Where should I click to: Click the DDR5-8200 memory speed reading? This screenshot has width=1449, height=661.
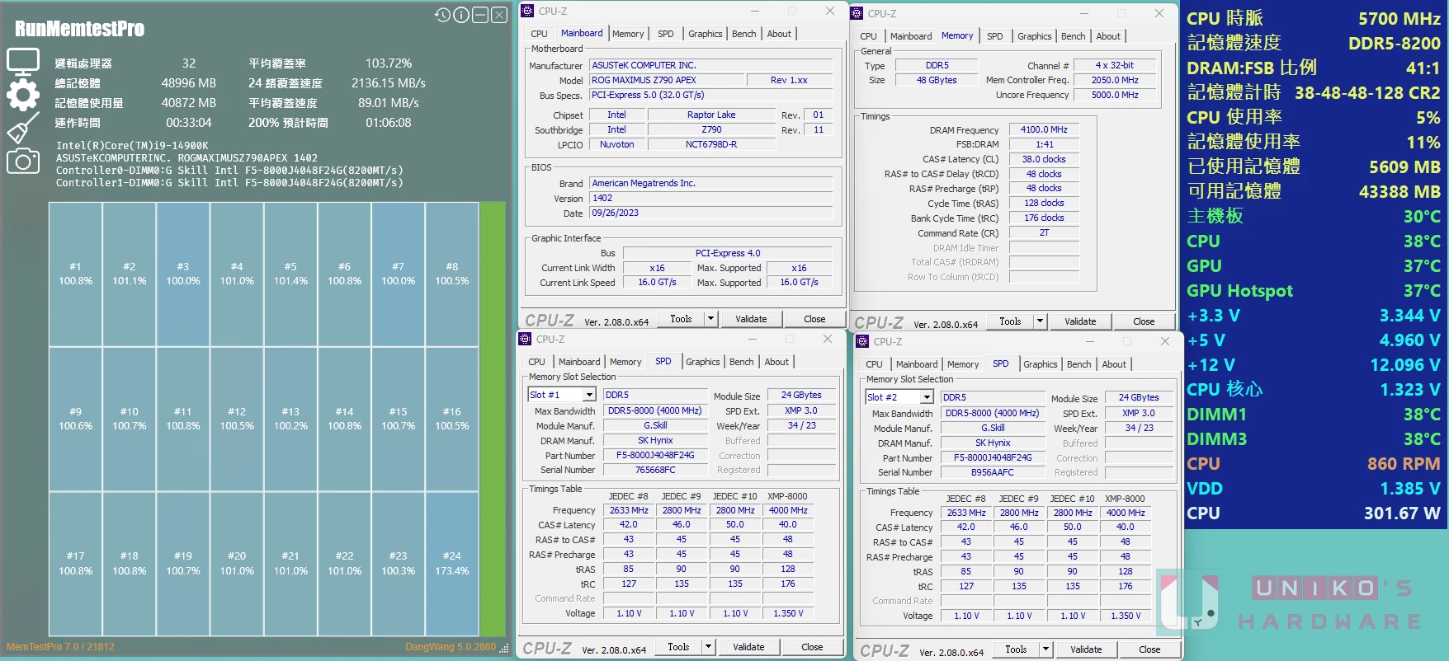(1395, 43)
